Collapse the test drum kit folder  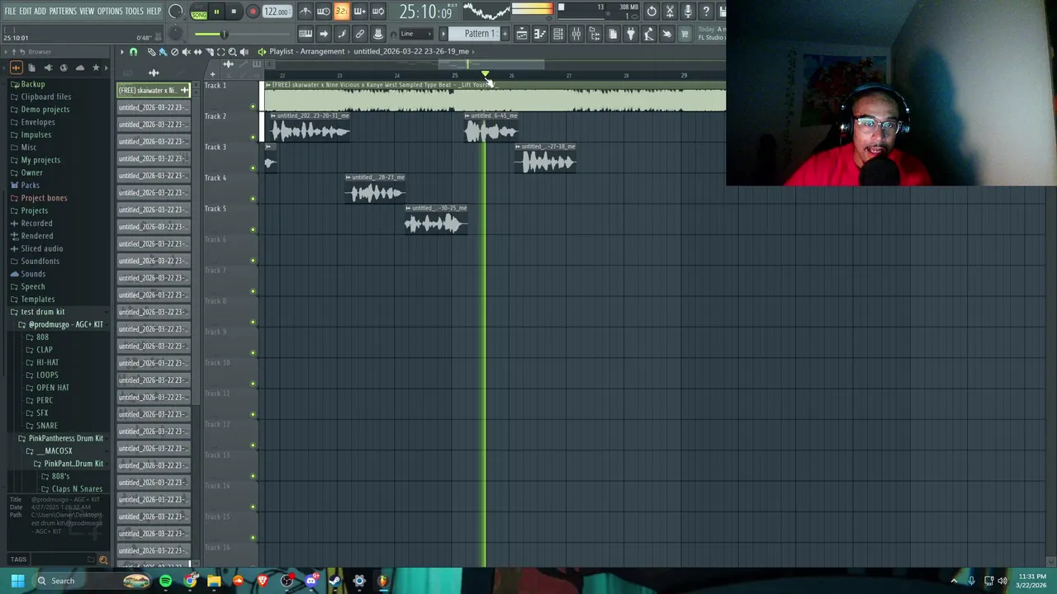coord(42,312)
